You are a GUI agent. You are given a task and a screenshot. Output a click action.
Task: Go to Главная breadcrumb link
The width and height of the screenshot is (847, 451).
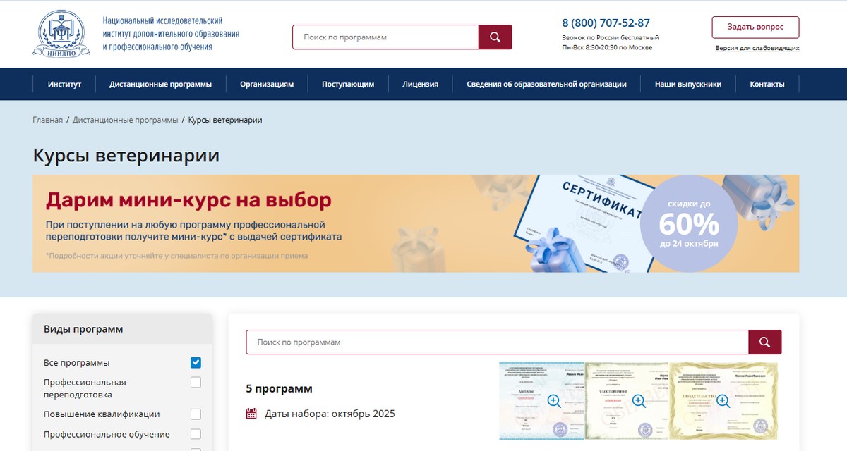(x=47, y=120)
